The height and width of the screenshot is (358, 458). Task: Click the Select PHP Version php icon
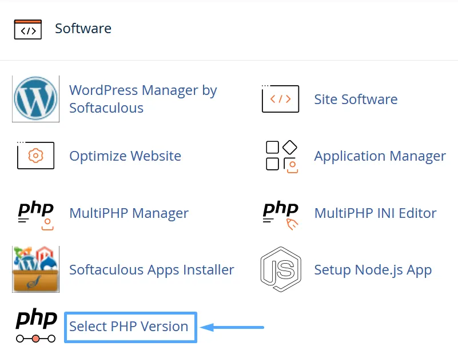point(35,327)
